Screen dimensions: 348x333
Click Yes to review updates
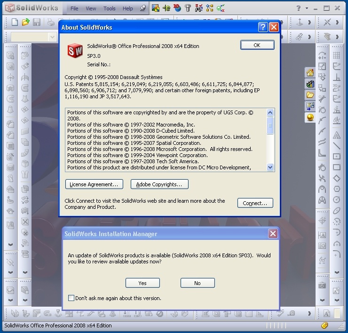coord(142,283)
